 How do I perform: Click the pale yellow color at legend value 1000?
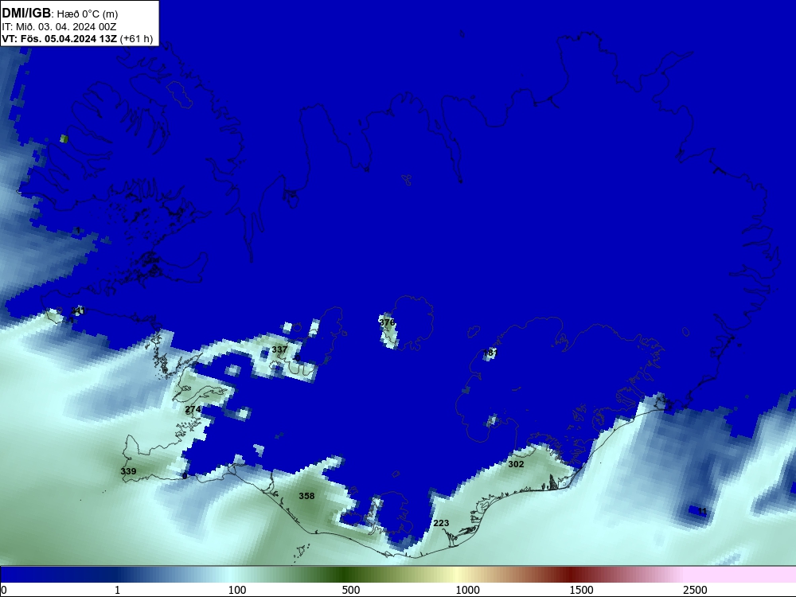pyautogui.click(x=457, y=575)
